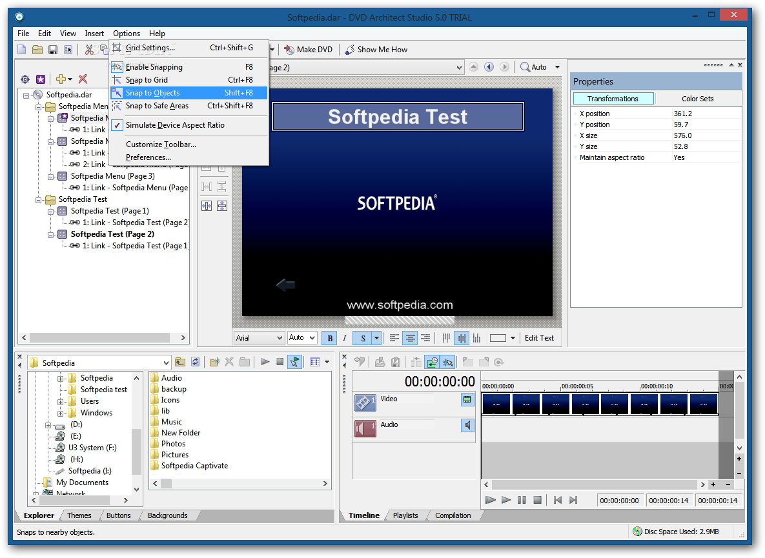This screenshot has width=765, height=558.
Task: Create a new project with toolbar icon
Action: [22, 50]
